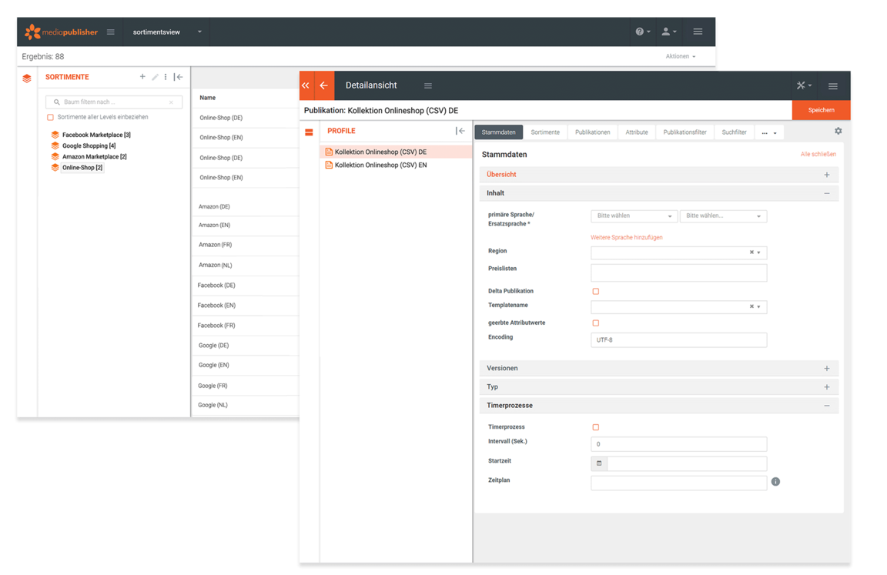
Task: Expand the Versionen section
Action: (827, 369)
